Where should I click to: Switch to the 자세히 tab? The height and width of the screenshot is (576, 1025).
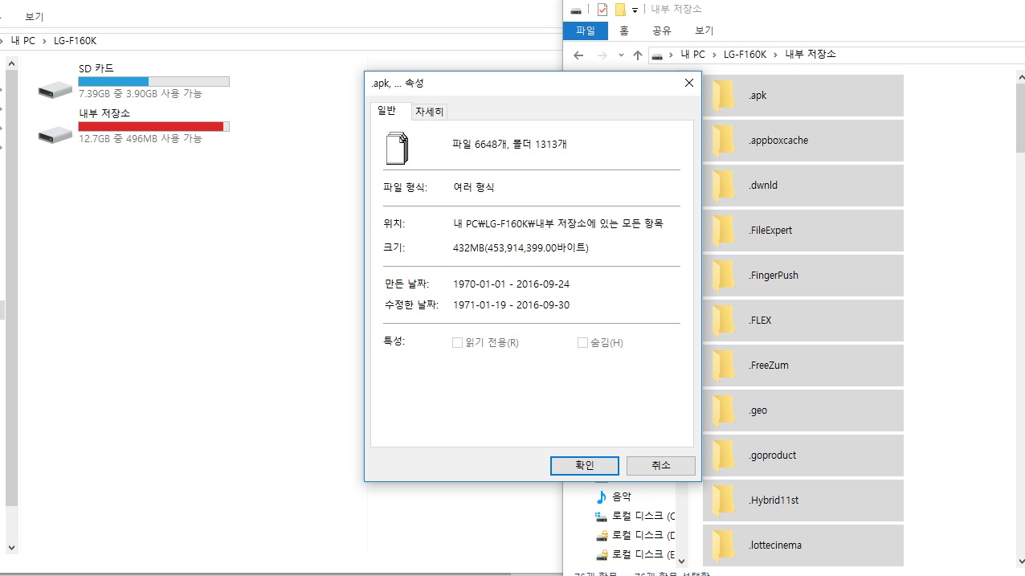coord(430,112)
